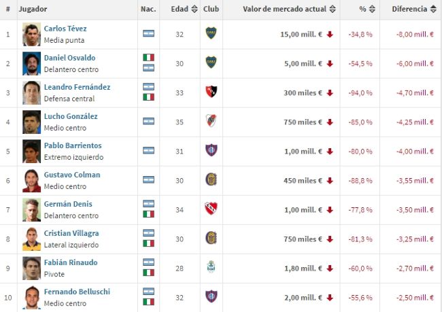The image size is (442, 312).
Task: Click Rosario Central crest for Gustavo Colman
Action: coord(211,179)
